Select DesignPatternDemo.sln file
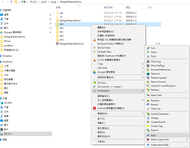Screen dimensions: 190x148 click(70, 44)
